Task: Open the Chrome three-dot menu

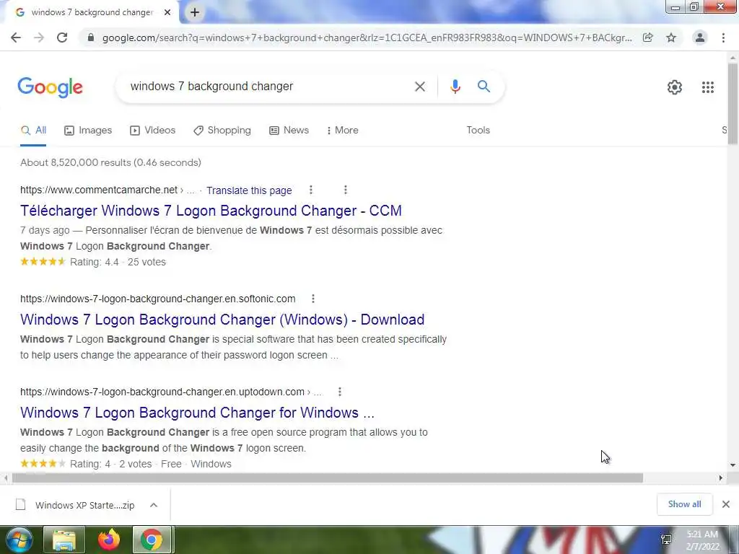Action: (723, 38)
